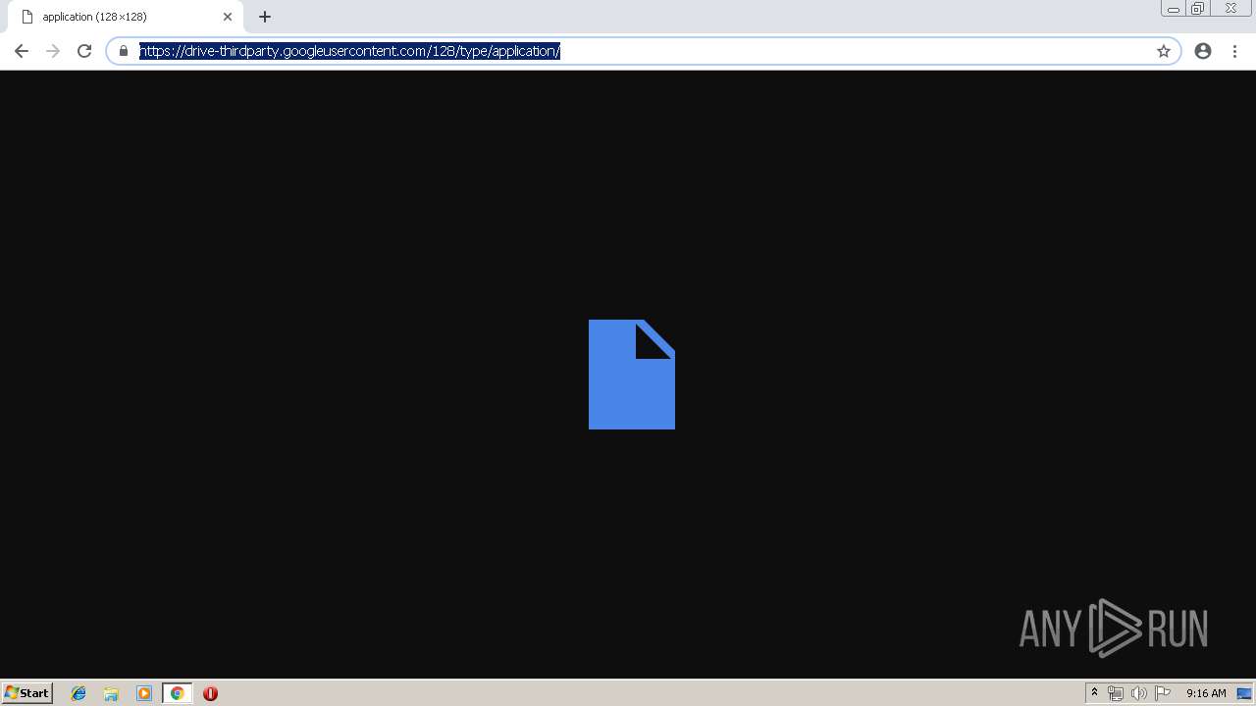Reload the page with the refresh icon
Screen dimensions: 1256x706
coord(84,51)
